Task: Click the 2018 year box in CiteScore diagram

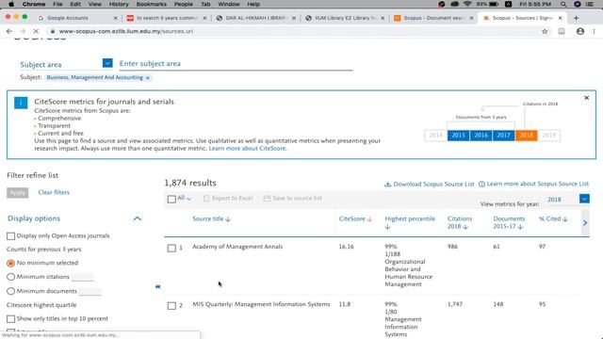Action: [x=526, y=136]
